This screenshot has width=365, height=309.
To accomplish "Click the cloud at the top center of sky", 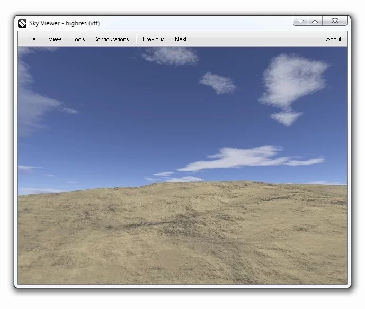I will tap(170, 54).
